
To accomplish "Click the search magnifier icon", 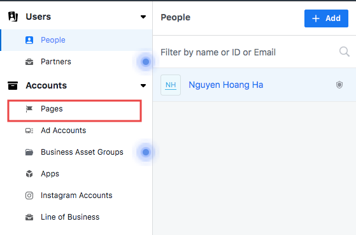I will pos(344,52).
